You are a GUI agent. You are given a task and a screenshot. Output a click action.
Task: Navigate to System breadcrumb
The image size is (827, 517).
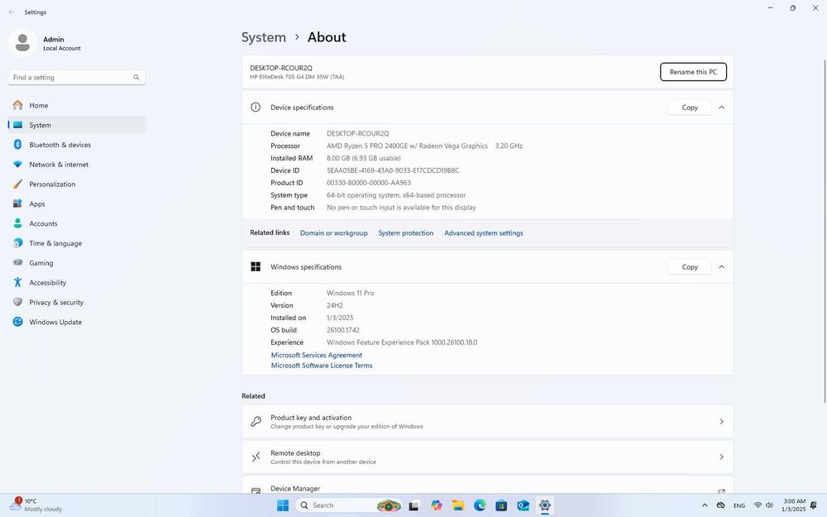pos(263,37)
